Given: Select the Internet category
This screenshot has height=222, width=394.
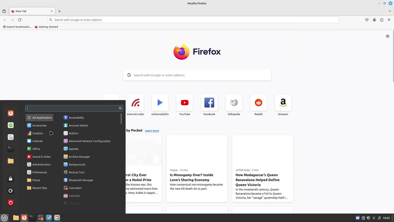Looking at the screenshot, I should [x=39, y=141].
